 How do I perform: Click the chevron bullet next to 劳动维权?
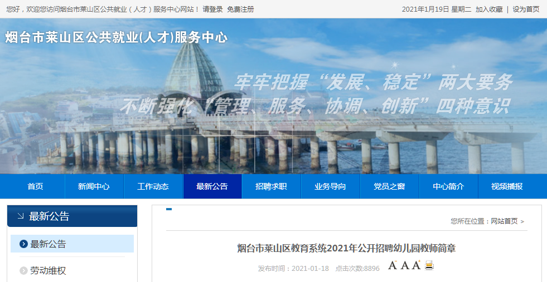tap(24, 270)
